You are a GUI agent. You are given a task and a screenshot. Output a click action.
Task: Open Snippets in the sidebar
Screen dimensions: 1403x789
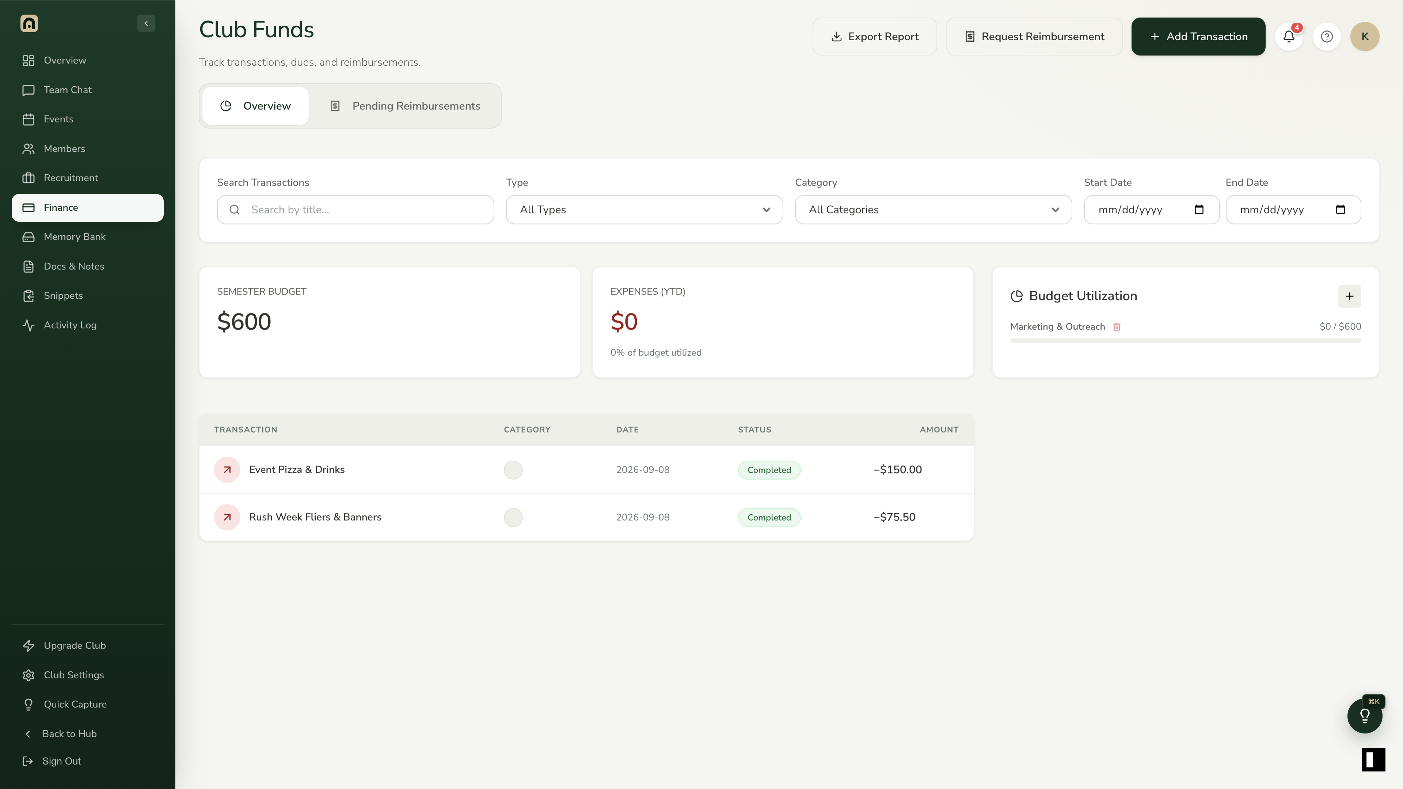coord(88,296)
